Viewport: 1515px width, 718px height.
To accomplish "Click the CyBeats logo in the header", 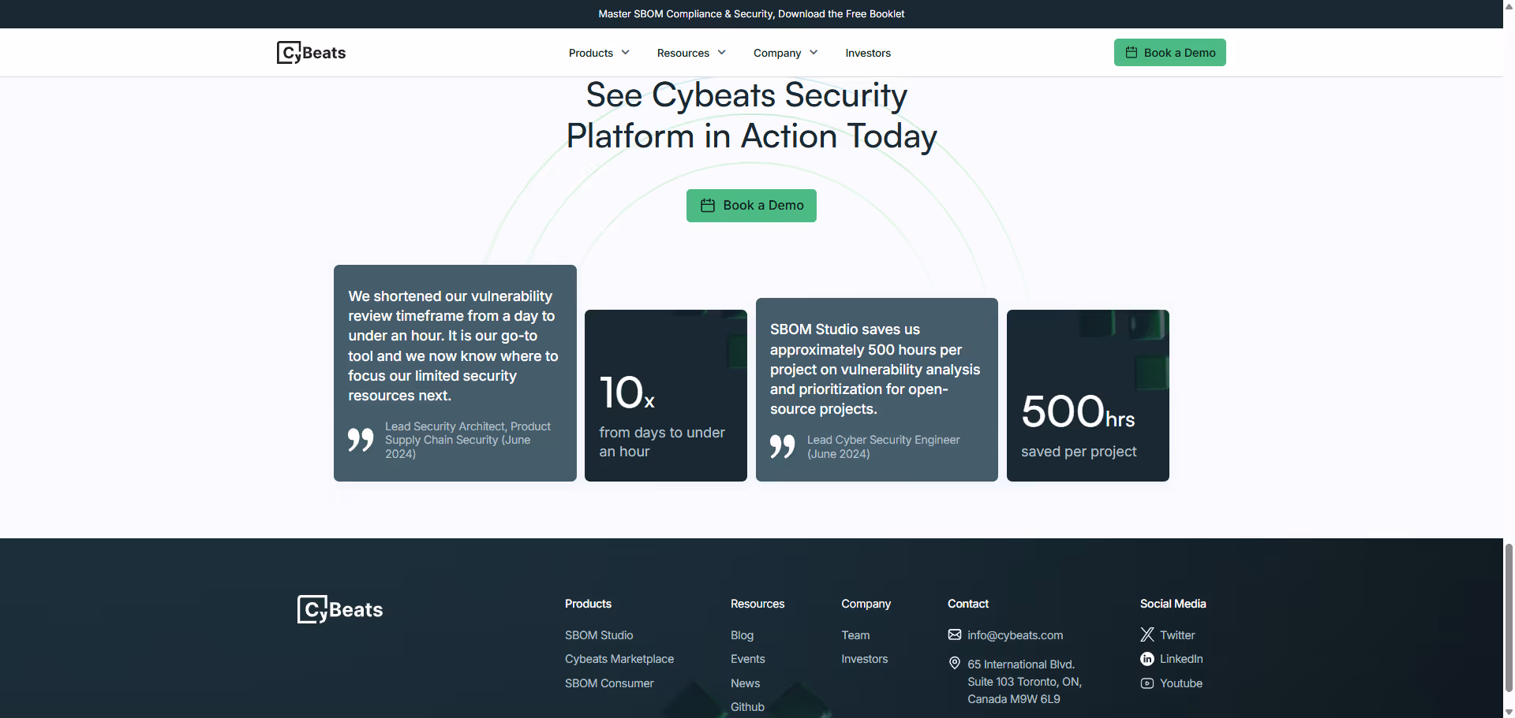I will [311, 53].
